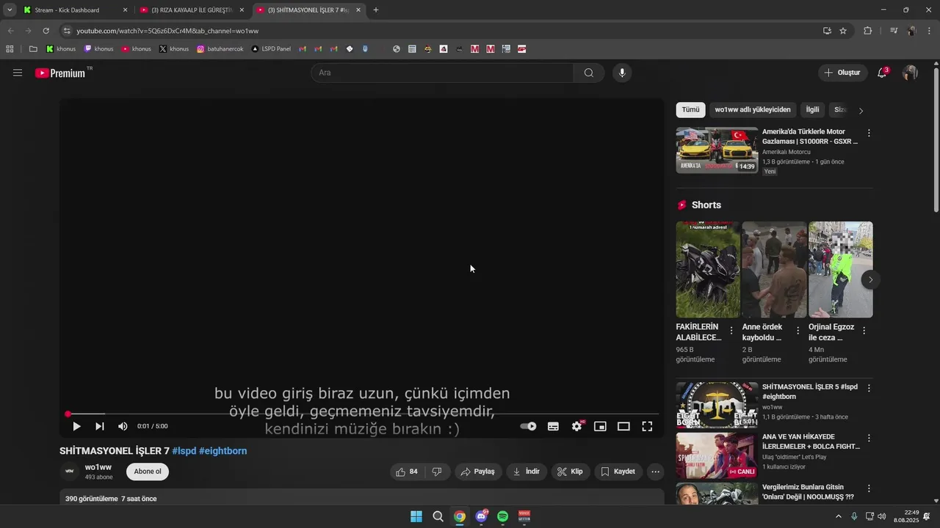Switch to RIZA KAYAALP İLE GÜREŞTİM tab

coord(192,10)
